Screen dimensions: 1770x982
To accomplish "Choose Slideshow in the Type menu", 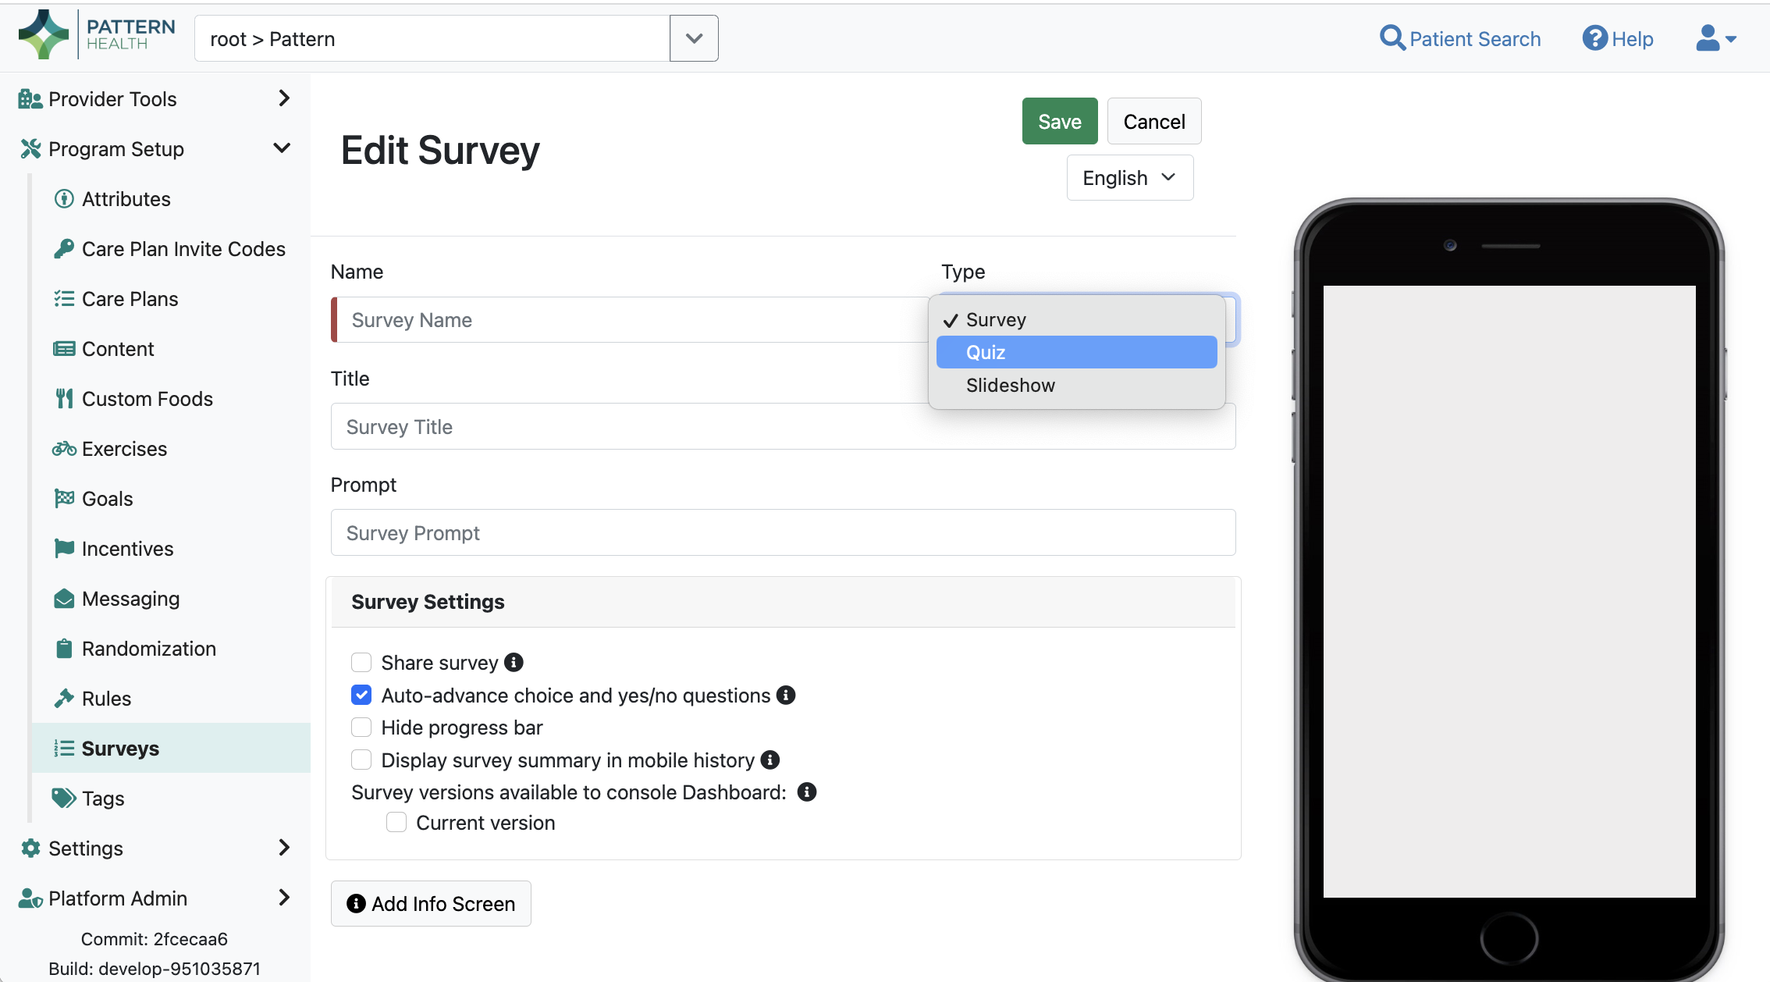I will click(1011, 385).
